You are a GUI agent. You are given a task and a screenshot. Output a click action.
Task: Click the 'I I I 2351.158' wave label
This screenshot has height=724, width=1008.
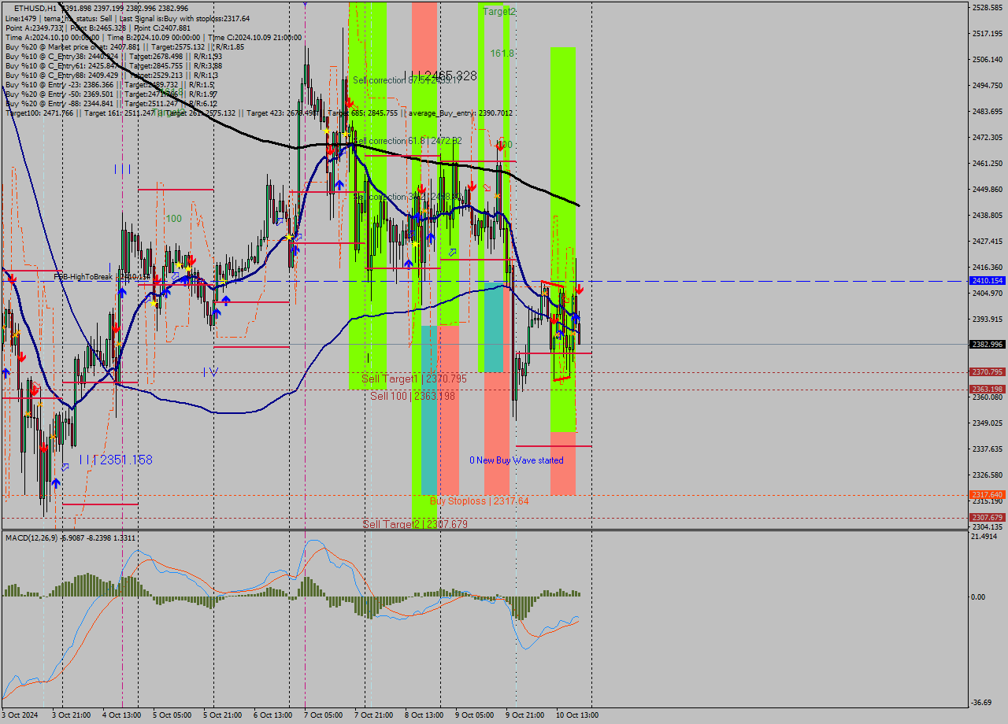116,460
